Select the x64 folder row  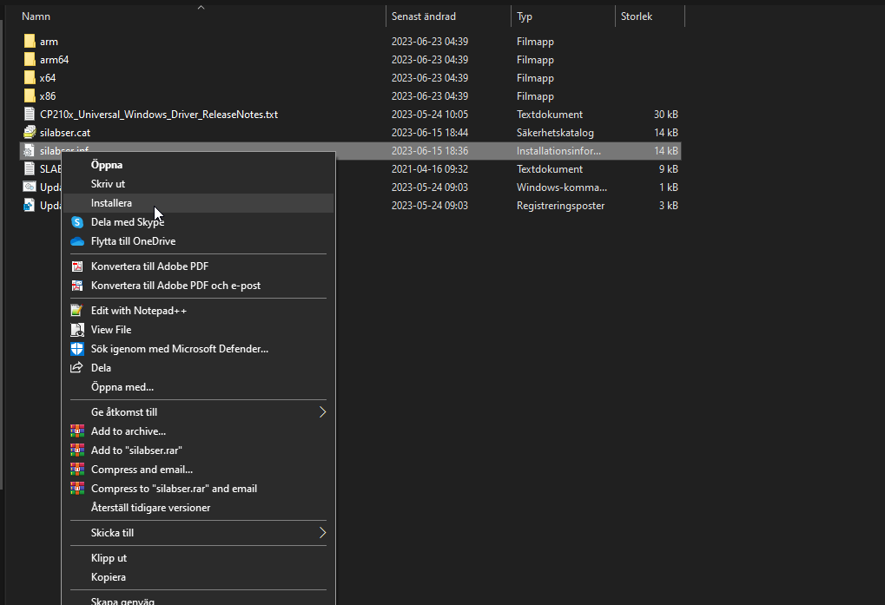[x=48, y=78]
